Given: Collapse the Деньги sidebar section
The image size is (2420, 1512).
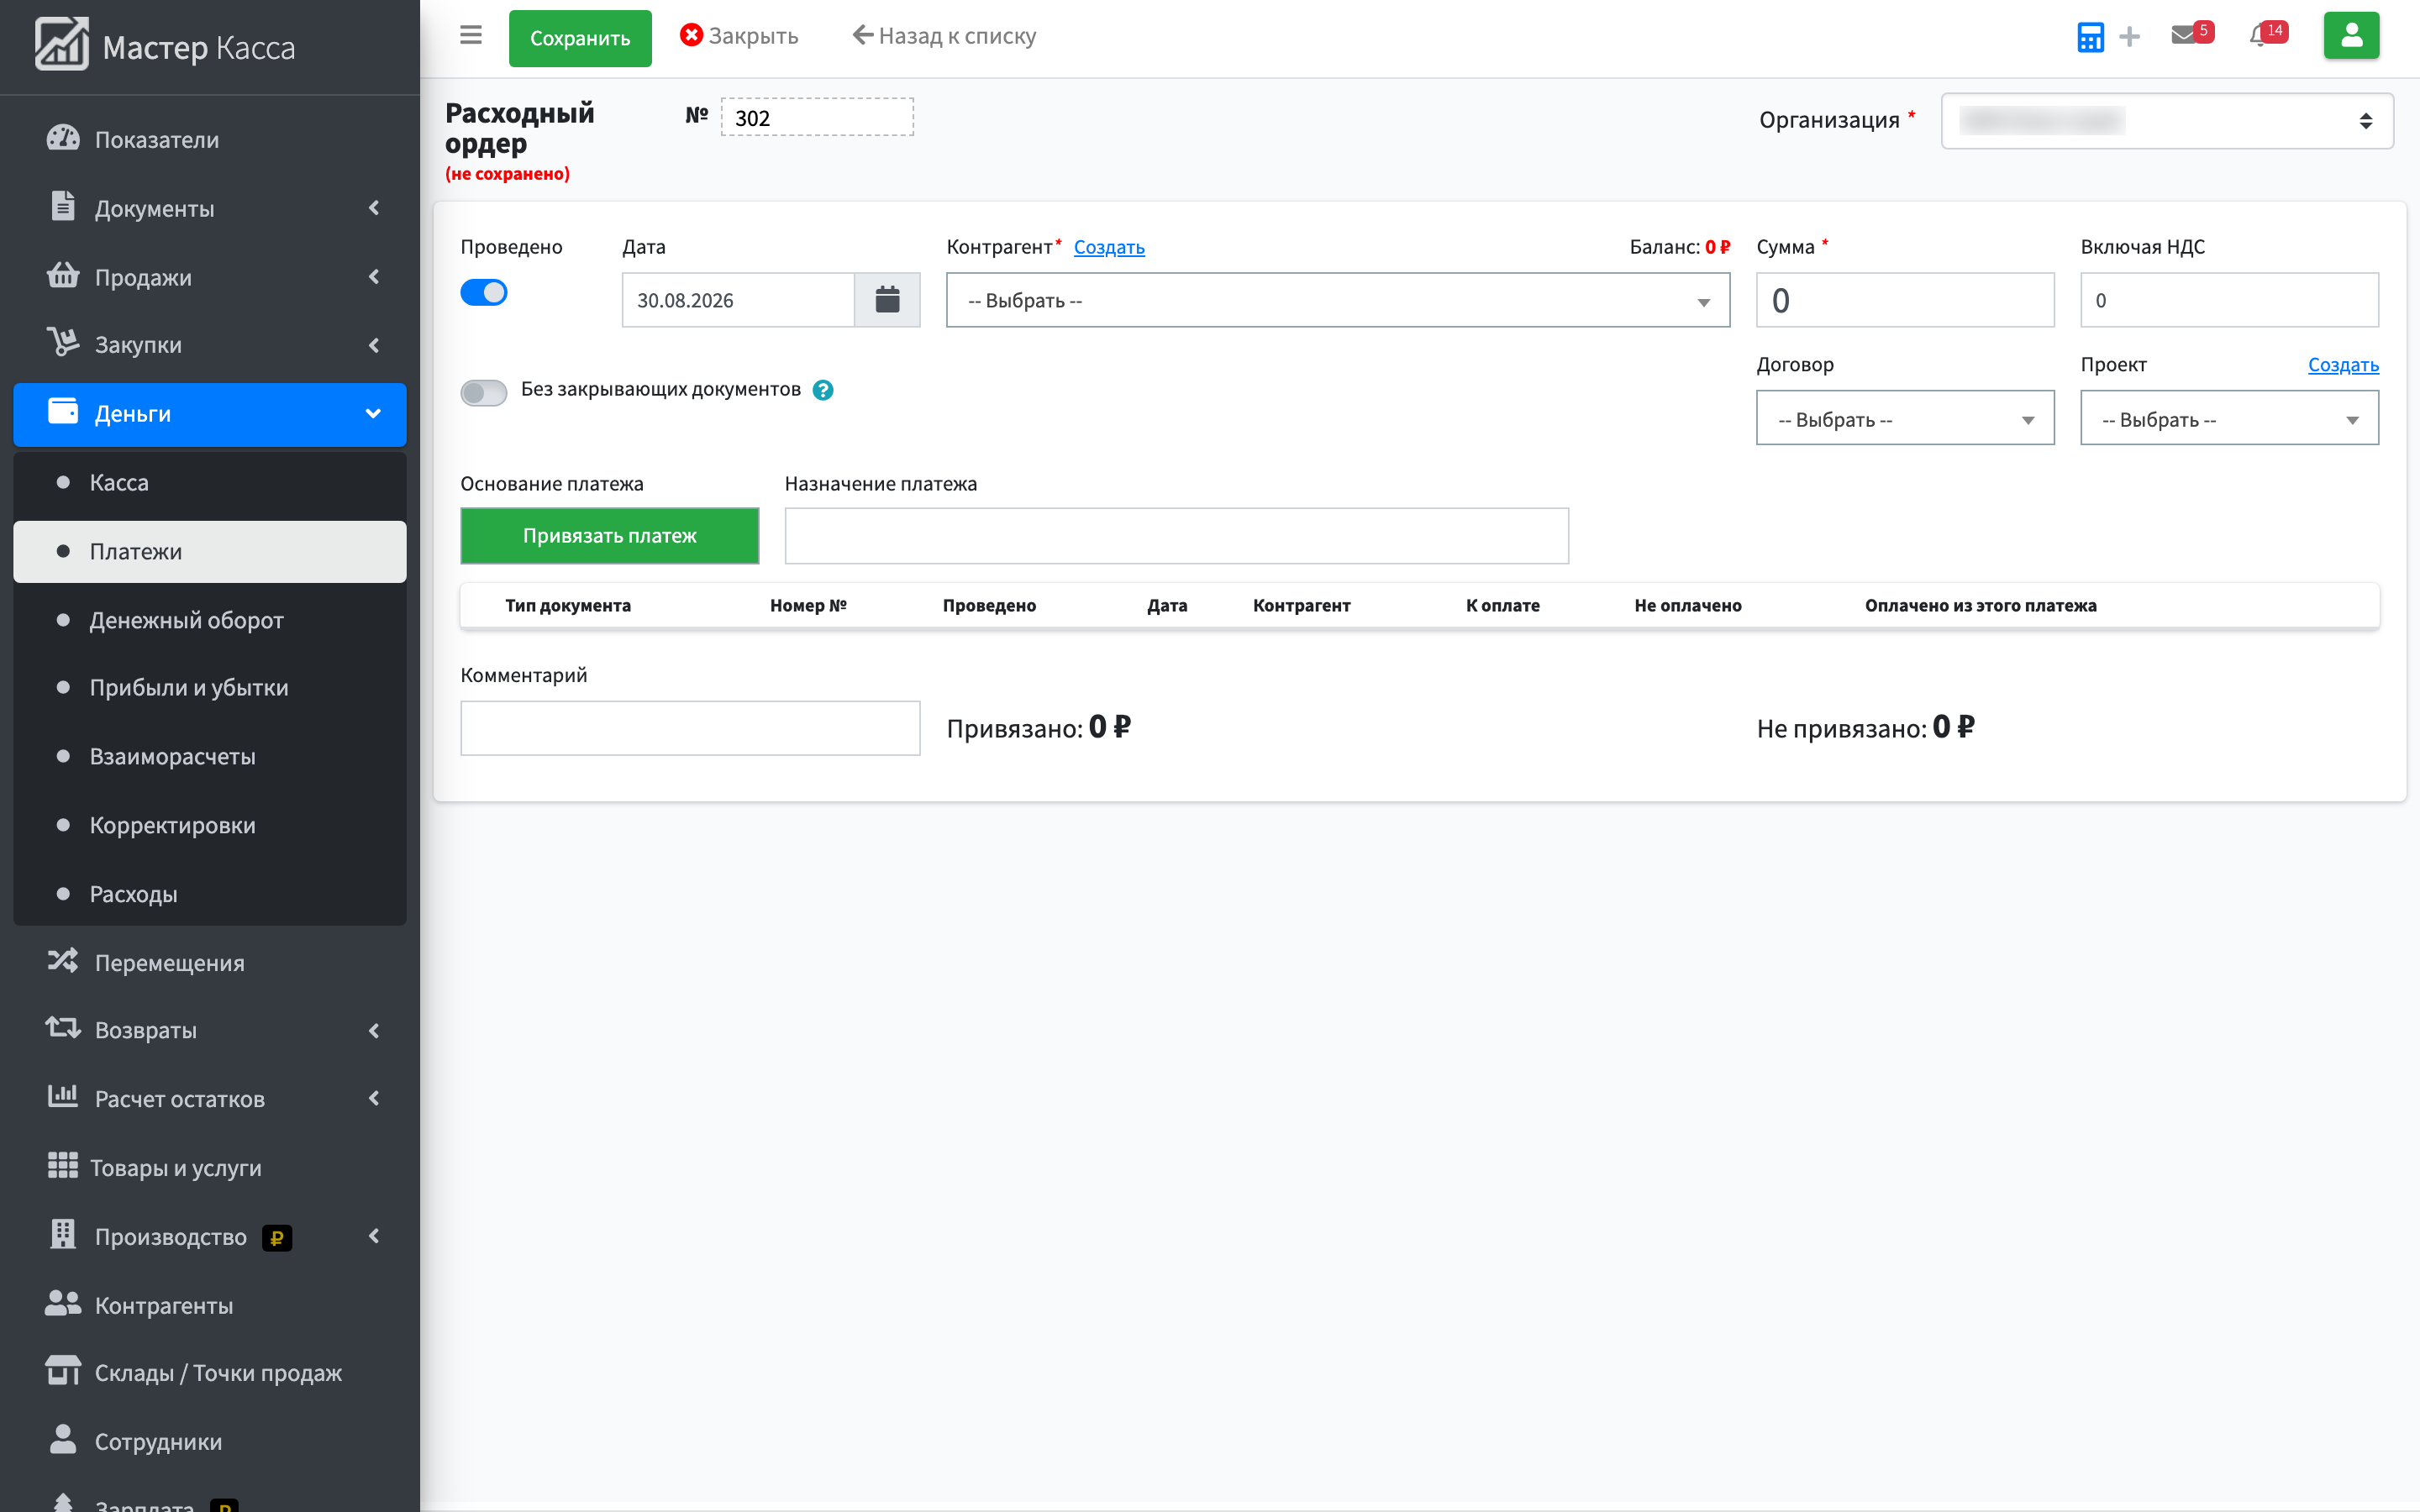Looking at the screenshot, I should coord(210,414).
